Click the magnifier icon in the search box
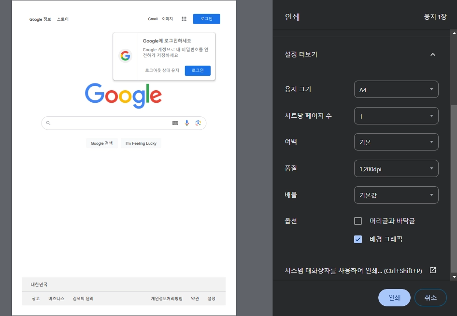 pos(48,123)
